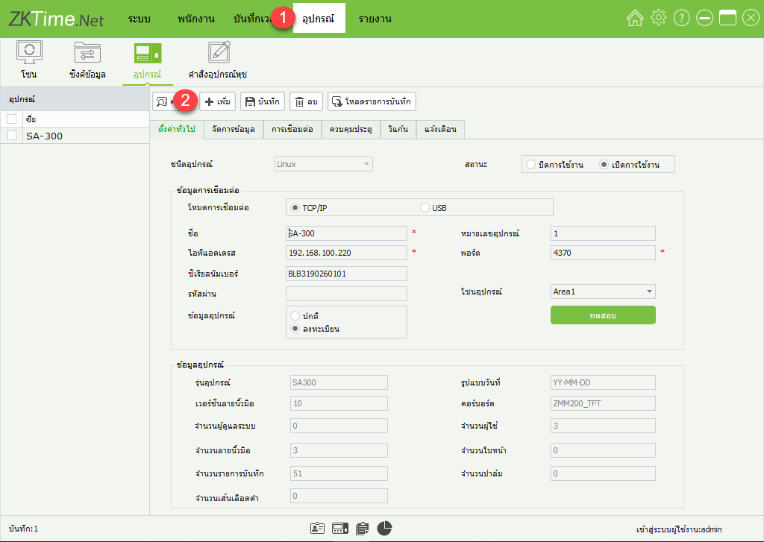Click the ลบ delete button

306,101
